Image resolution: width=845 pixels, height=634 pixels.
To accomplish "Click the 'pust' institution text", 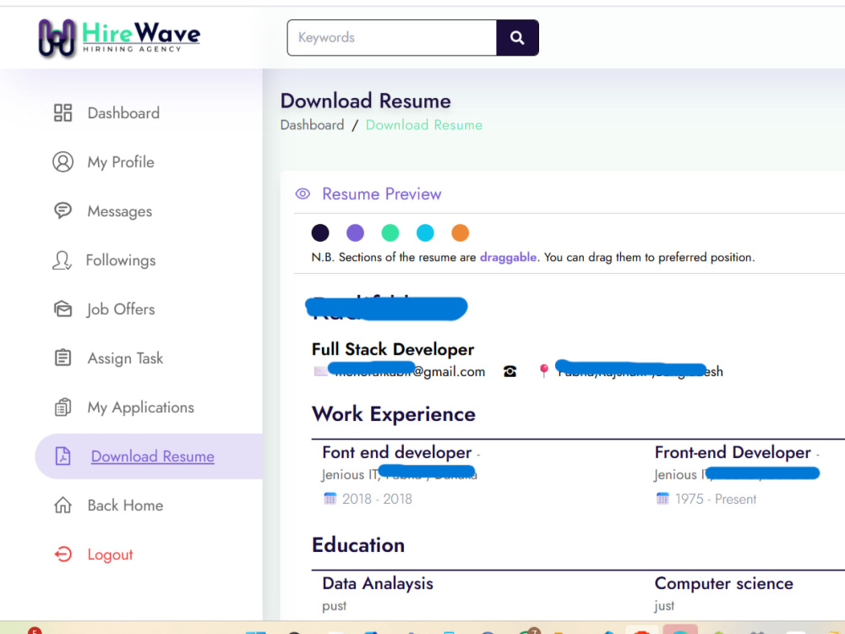I will click(334, 606).
